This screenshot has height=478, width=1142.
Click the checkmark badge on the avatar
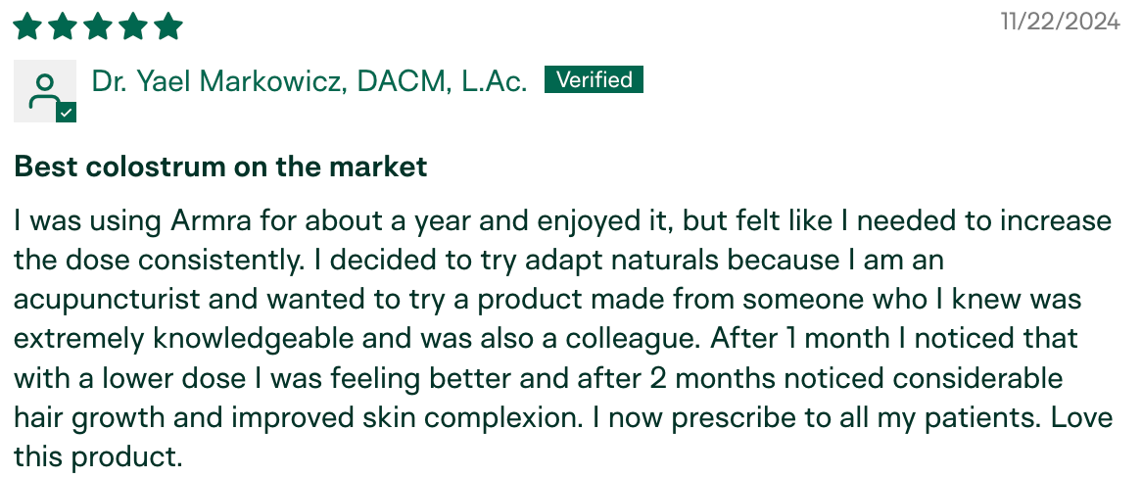coord(66,113)
